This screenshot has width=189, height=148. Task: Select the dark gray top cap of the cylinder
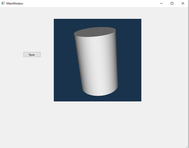coord(95,32)
